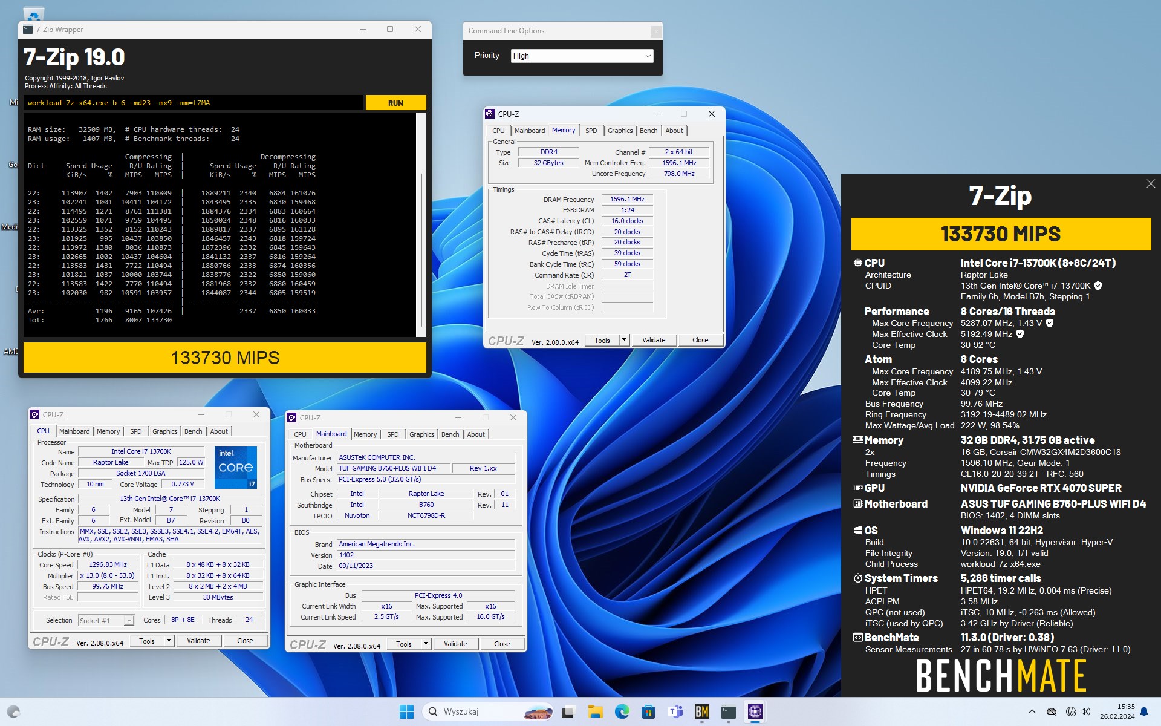
Task: Launch Microsoft Edge from the taskbar
Action: click(x=622, y=711)
